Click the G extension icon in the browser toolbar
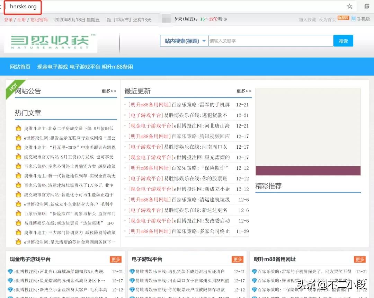Image resolution: width=374 pixels, height=298 pixels. coord(366,6)
